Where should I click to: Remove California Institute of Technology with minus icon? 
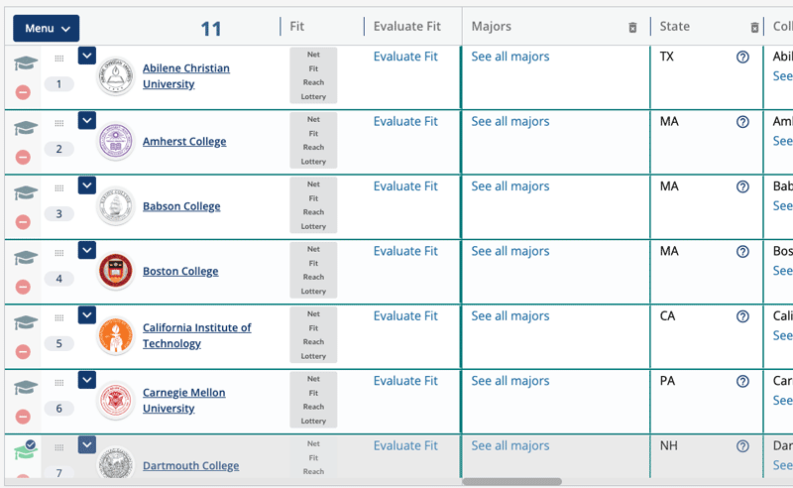pos(23,351)
